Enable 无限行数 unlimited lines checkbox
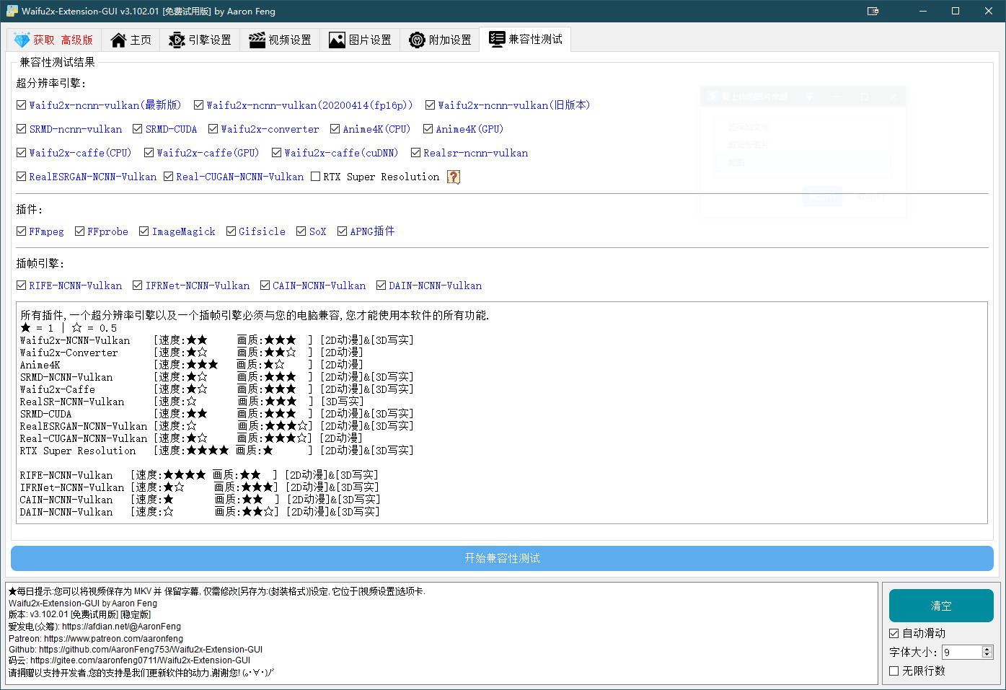Viewport: 1006px width, 690px height. [x=894, y=671]
